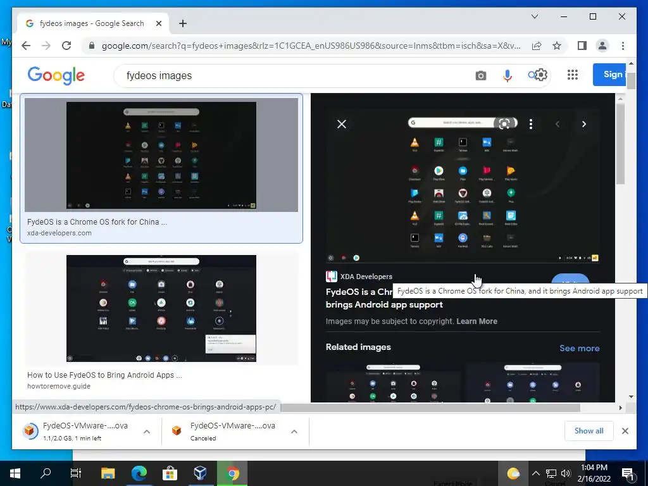The image size is (648, 486).
Task: Click See more related images
Action: point(580,348)
